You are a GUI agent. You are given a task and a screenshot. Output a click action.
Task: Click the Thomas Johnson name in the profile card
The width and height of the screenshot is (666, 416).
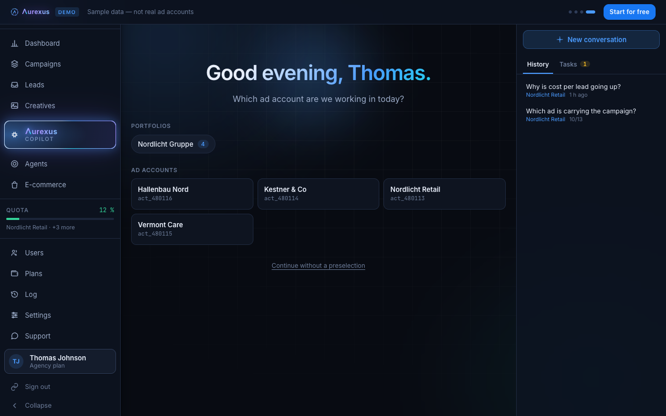(58, 358)
